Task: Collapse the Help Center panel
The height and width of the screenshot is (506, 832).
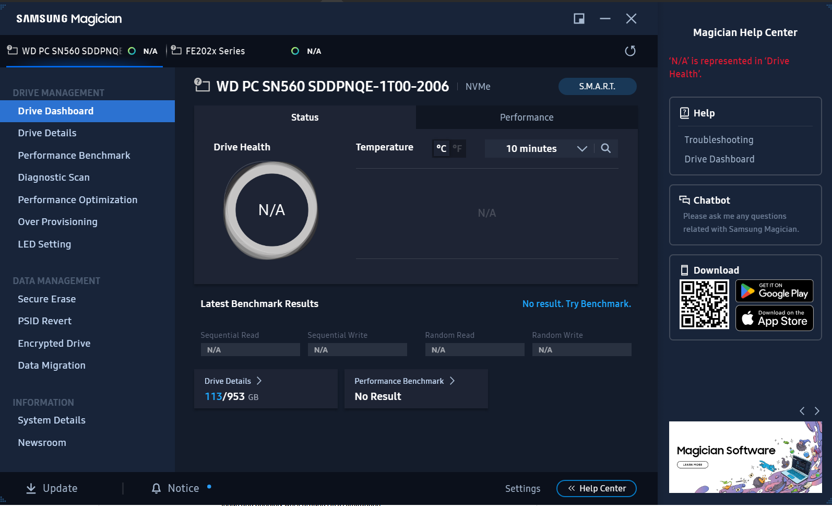Action: point(596,488)
